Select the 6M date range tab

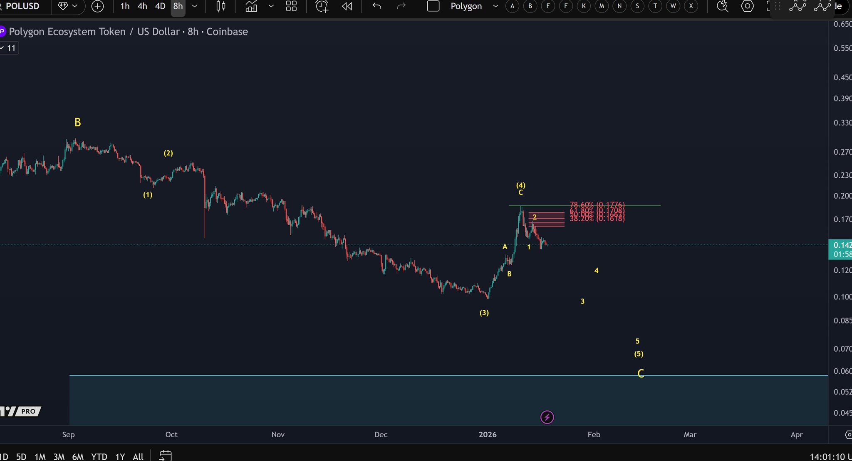click(x=77, y=456)
